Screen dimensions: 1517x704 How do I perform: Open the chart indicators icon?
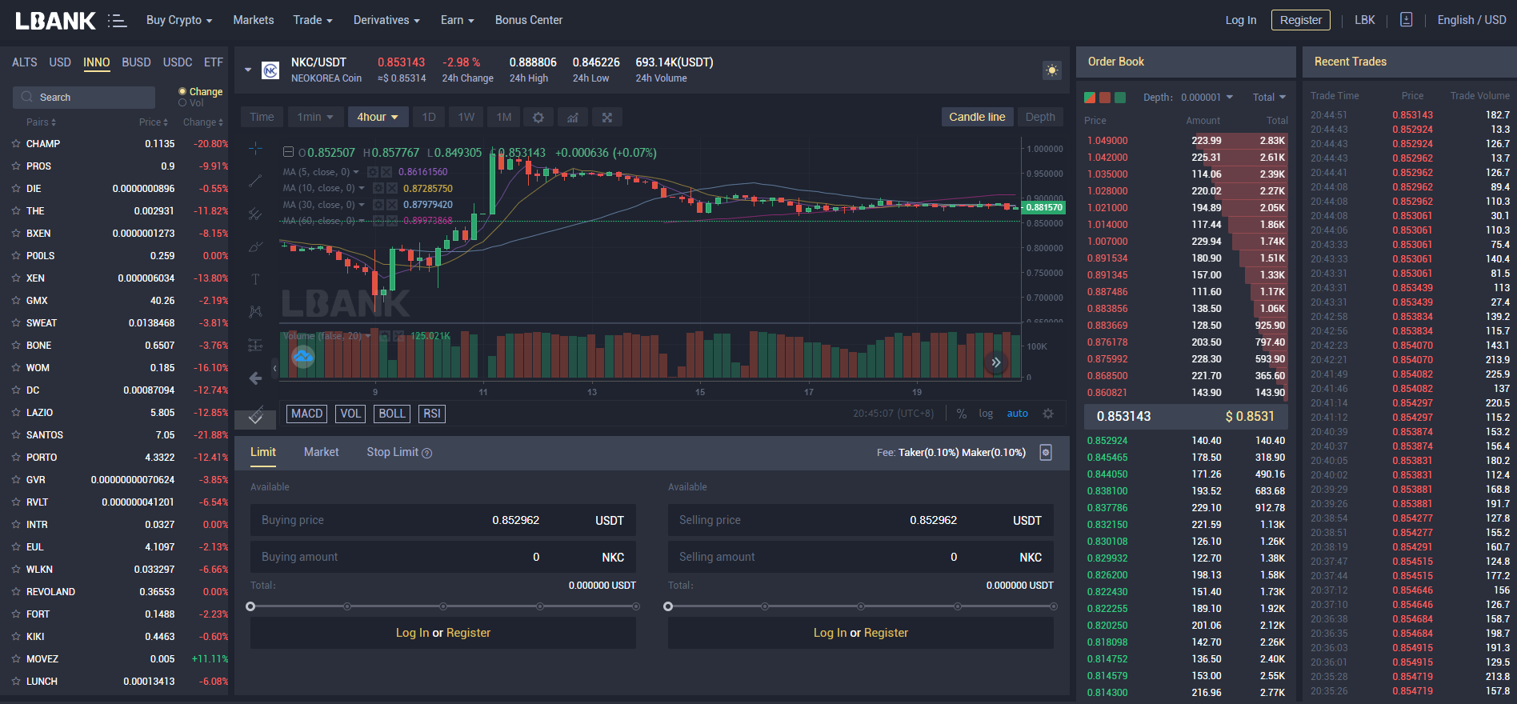[573, 118]
